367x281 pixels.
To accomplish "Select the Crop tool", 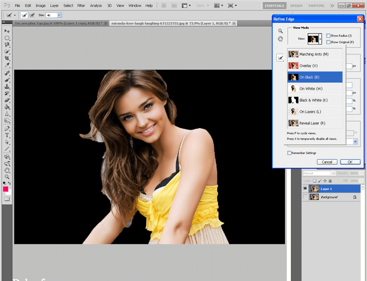I will click(7, 58).
